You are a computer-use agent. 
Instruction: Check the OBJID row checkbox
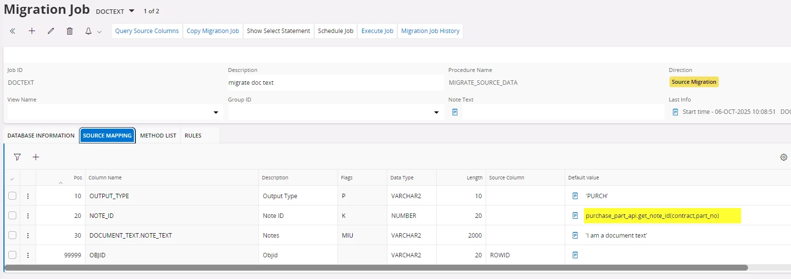click(12, 255)
